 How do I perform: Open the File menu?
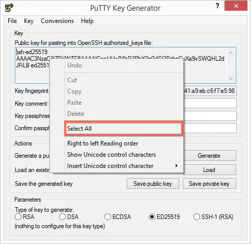tap(12, 21)
